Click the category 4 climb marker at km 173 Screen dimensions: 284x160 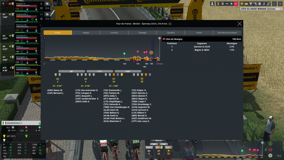[138, 51]
